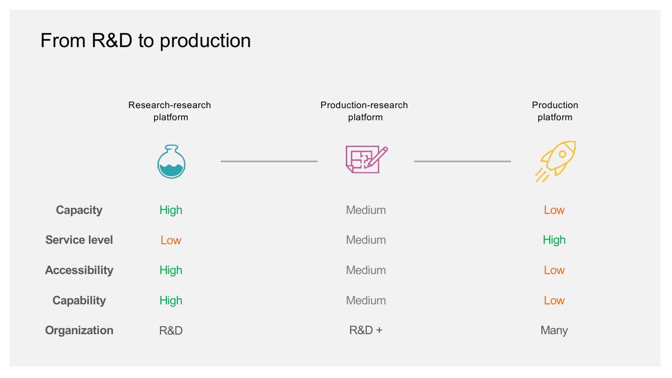Click the yellow rocket icon
This screenshot has height=378, width=672.
coord(555,160)
